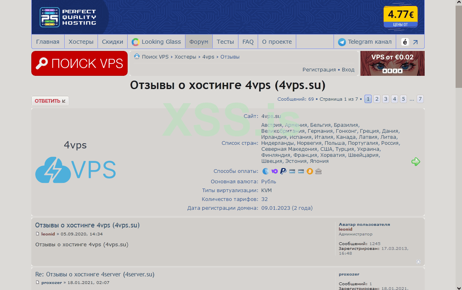Go to page 2 of reviews

377,99
